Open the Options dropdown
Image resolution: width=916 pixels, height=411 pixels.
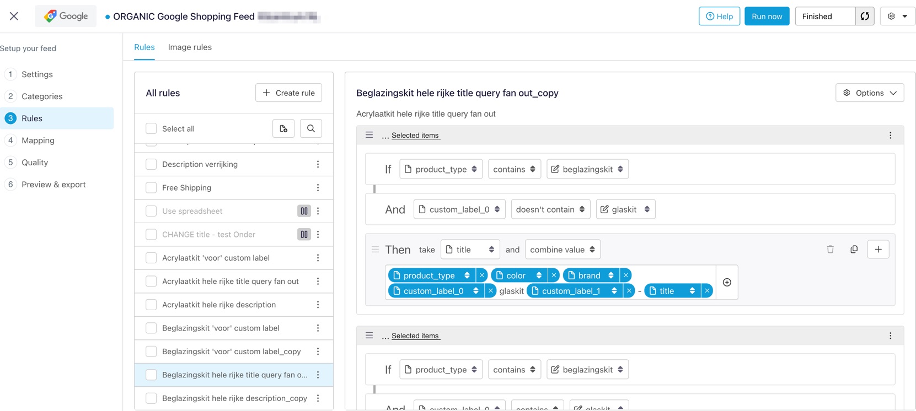870,93
